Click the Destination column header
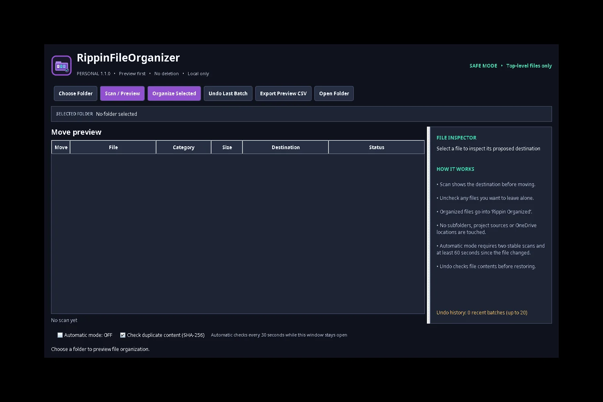The image size is (603, 402). [x=286, y=147]
